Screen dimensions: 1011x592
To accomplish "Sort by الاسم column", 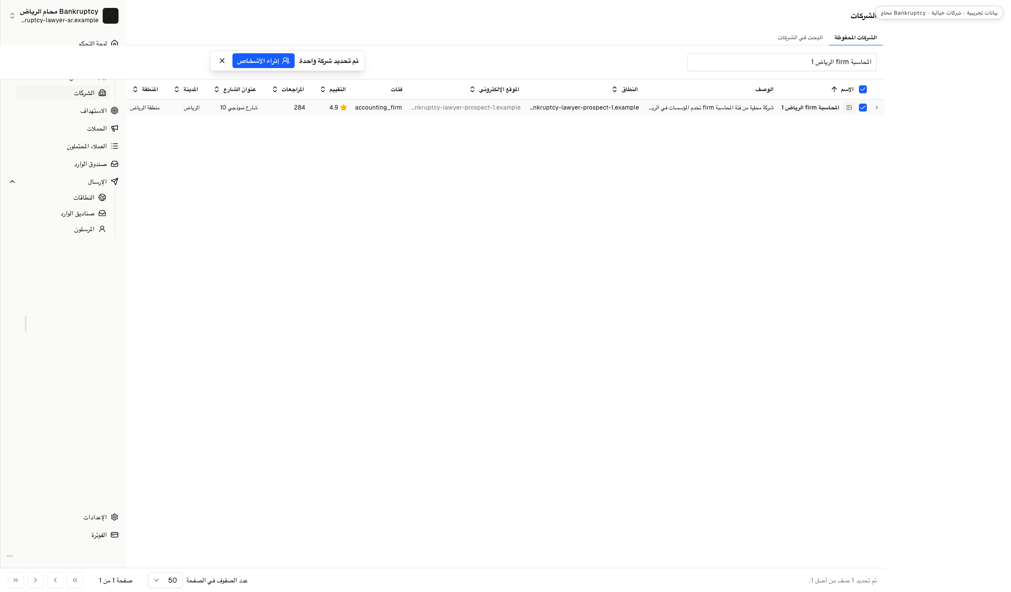I will coord(842,89).
